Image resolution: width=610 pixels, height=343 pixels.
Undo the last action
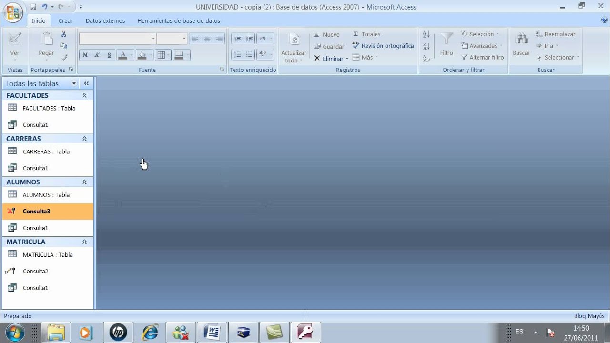coord(44,7)
